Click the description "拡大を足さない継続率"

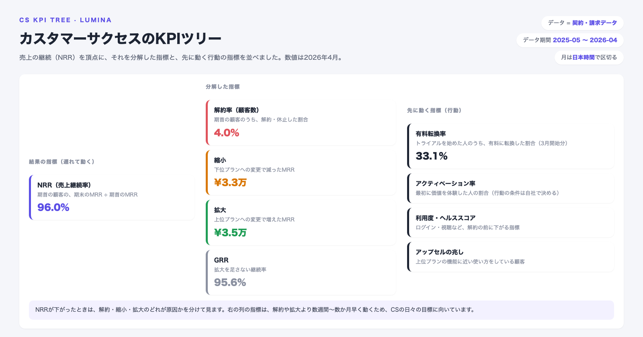[240, 270]
